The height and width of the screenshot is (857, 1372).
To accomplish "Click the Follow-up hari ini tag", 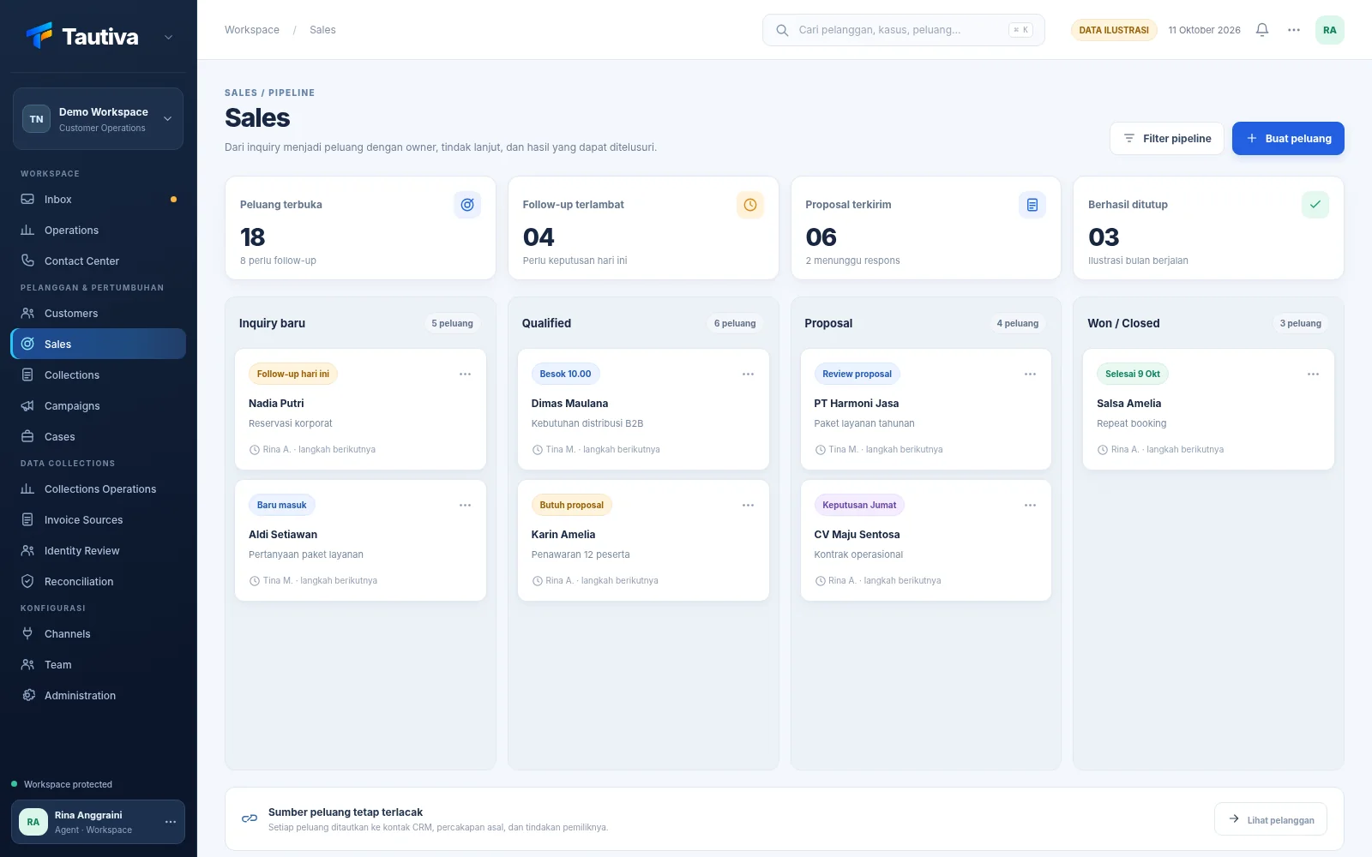I will 293,375.
